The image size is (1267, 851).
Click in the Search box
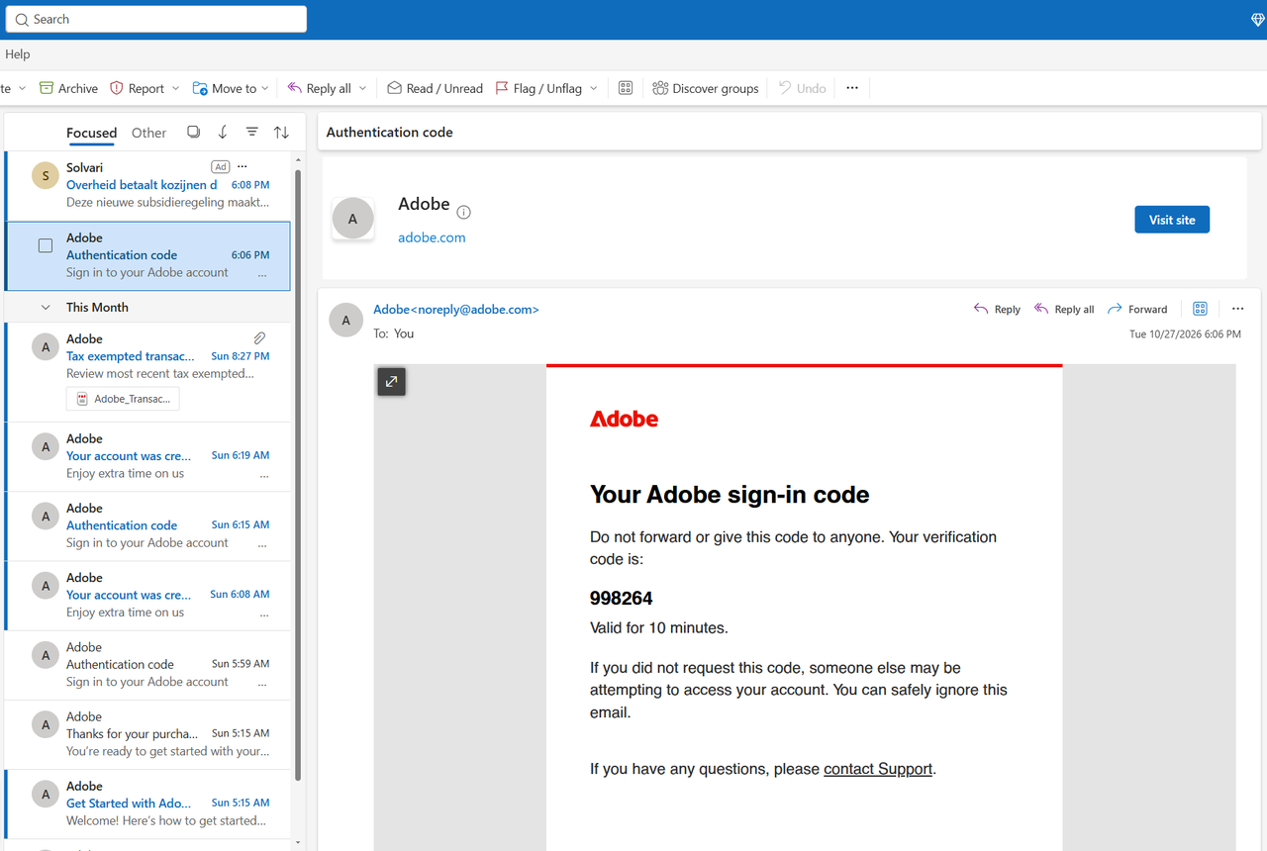coord(156,19)
